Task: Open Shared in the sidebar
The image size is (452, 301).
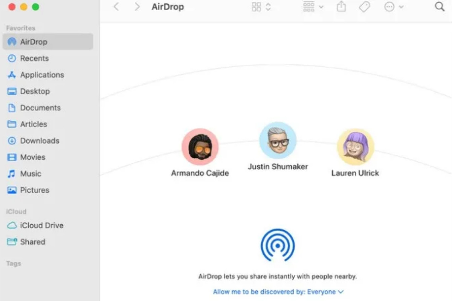Action: pyautogui.click(x=33, y=242)
